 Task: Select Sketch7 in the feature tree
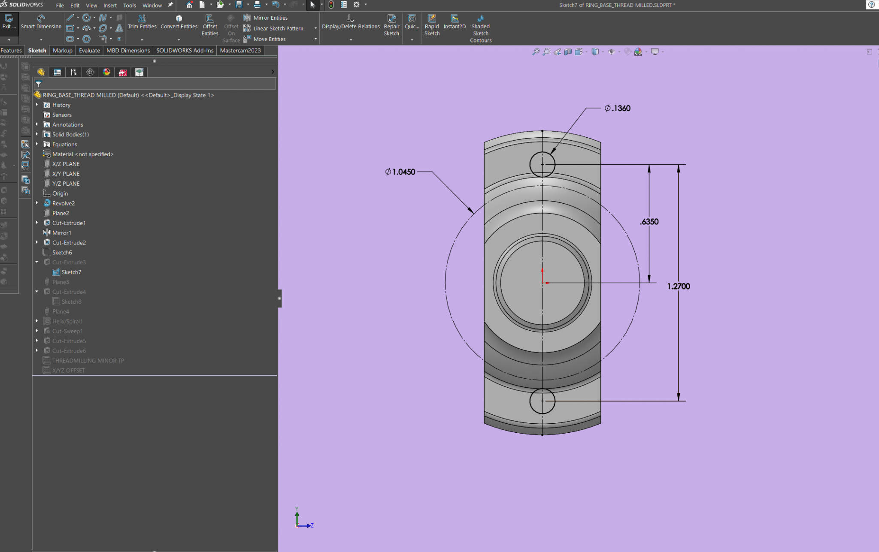click(x=71, y=272)
